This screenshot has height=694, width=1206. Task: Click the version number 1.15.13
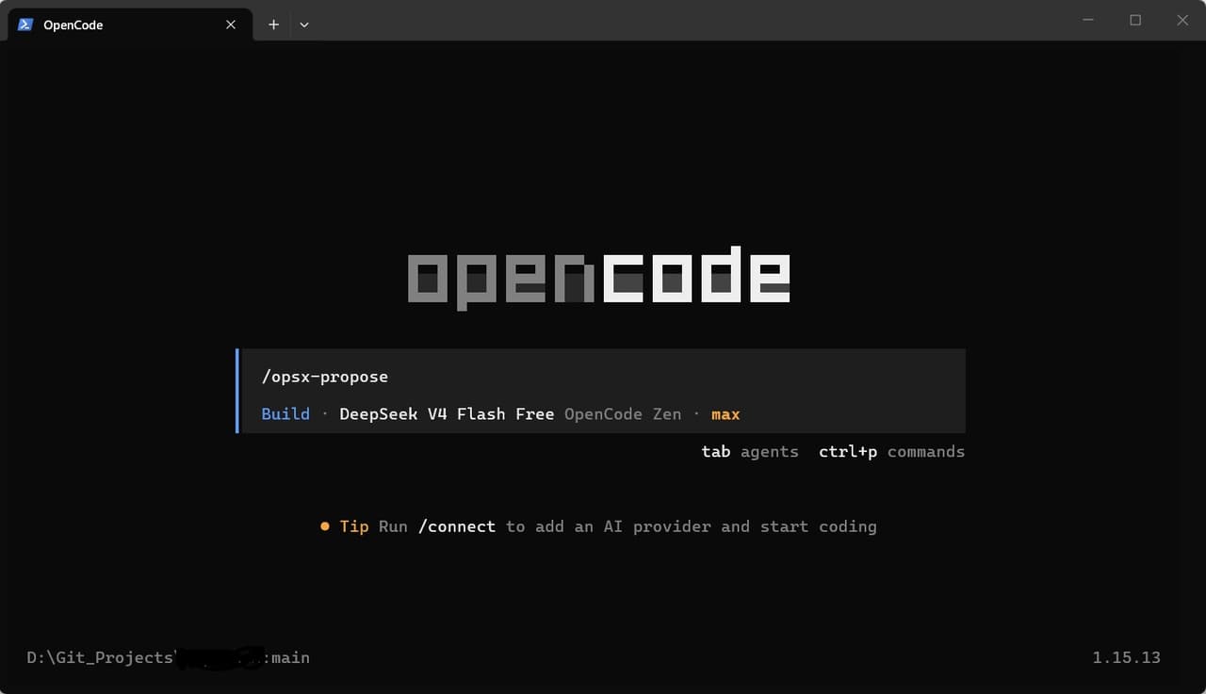1126,657
